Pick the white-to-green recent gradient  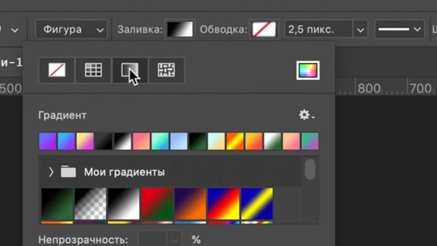[272, 141]
